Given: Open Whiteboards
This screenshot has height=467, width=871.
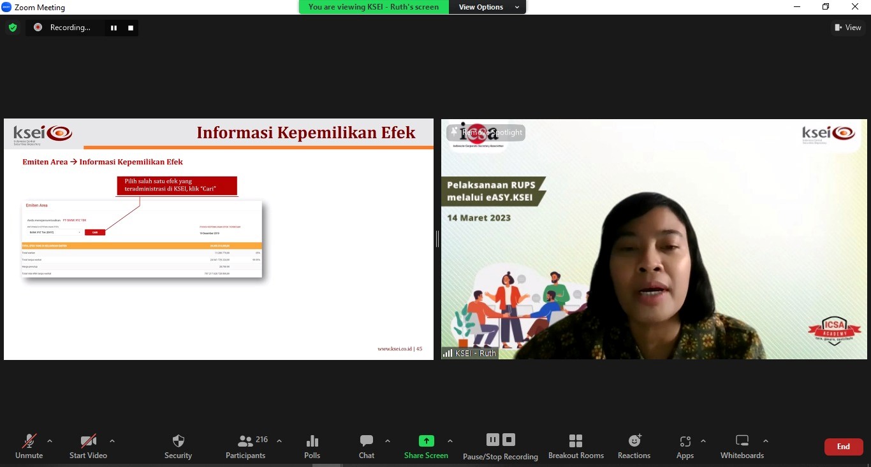Looking at the screenshot, I should point(742,446).
